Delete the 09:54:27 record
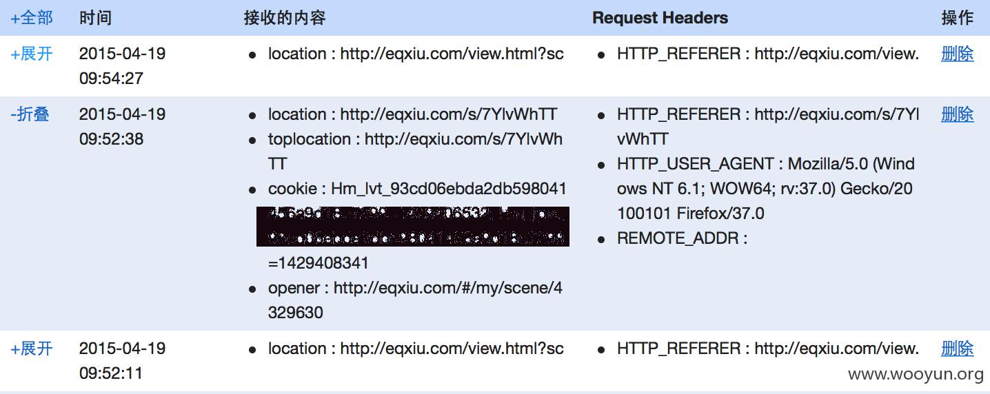 [x=958, y=54]
